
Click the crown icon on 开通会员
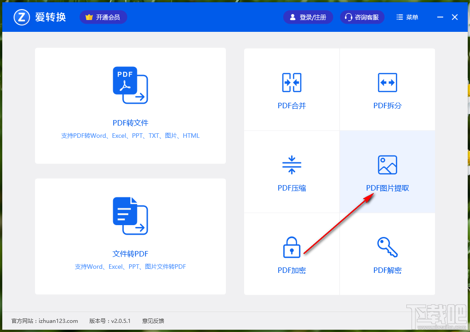(90, 17)
